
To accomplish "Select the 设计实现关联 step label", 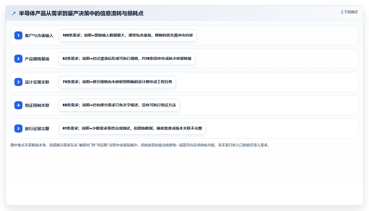I will point(37,82).
